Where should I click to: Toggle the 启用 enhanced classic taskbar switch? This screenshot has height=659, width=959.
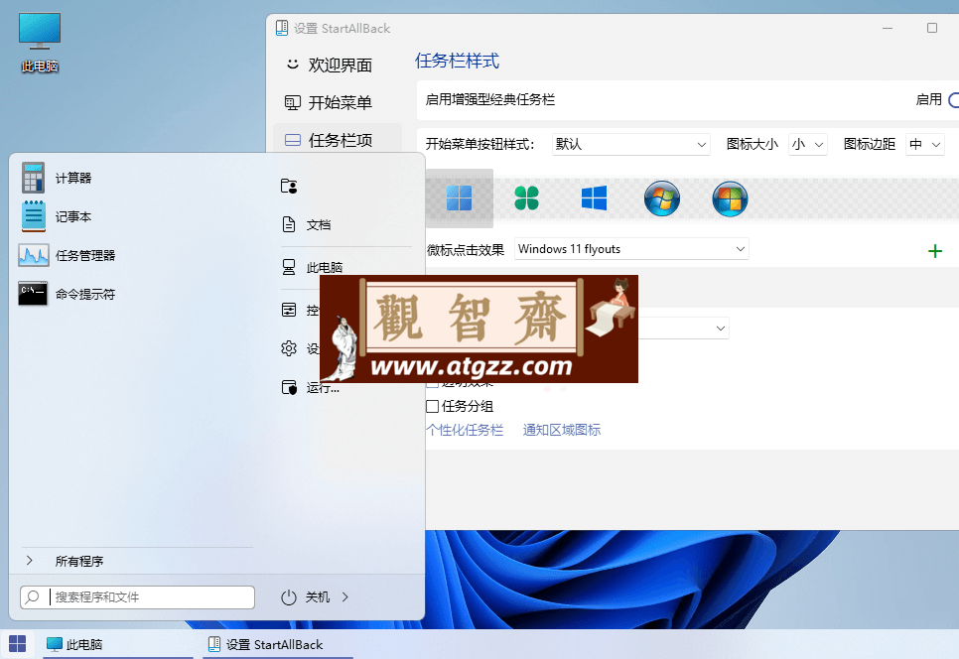tap(953, 99)
